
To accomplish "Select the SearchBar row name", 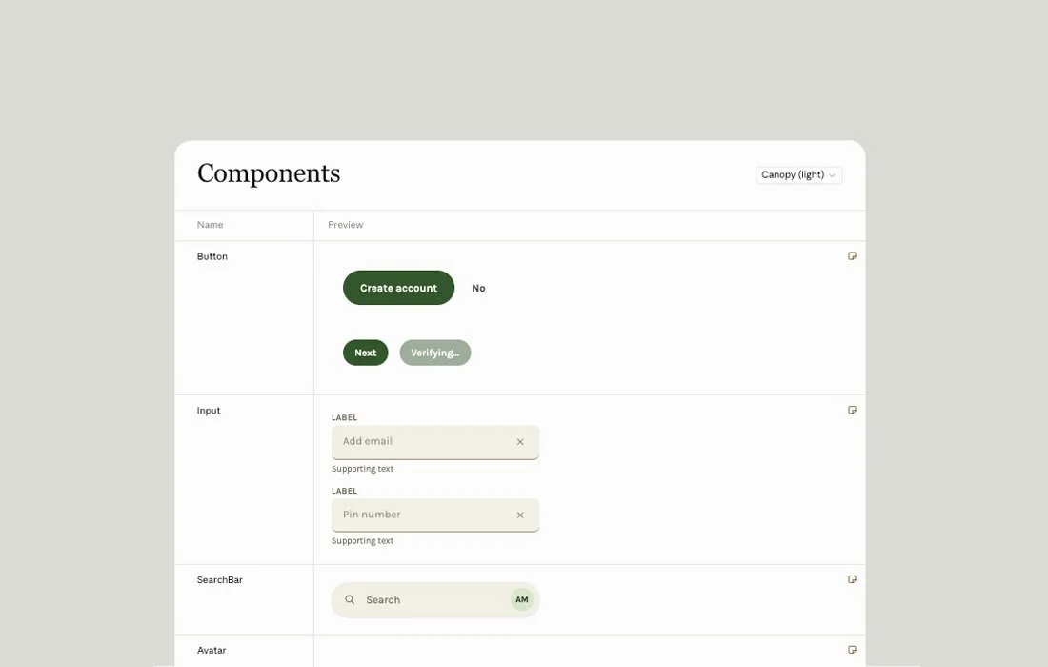I will pos(220,580).
